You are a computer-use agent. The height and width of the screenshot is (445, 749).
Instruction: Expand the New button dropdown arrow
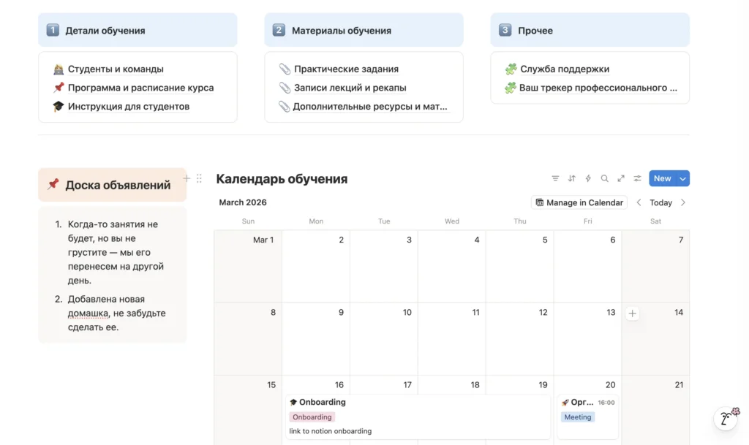click(x=682, y=178)
